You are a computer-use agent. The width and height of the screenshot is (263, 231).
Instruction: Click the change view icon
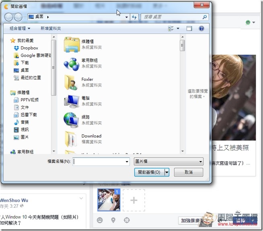tap(171, 29)
